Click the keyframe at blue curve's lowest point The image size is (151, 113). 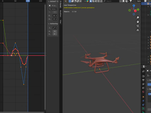pos(24,84)
